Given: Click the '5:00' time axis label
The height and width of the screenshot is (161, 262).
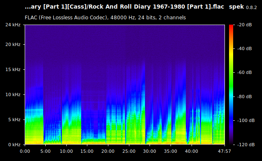Looking at the screenshot, I should tap(45, 151).
